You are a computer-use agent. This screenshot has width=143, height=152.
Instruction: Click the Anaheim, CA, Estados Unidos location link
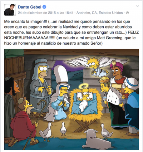click(x=100, y=13)
